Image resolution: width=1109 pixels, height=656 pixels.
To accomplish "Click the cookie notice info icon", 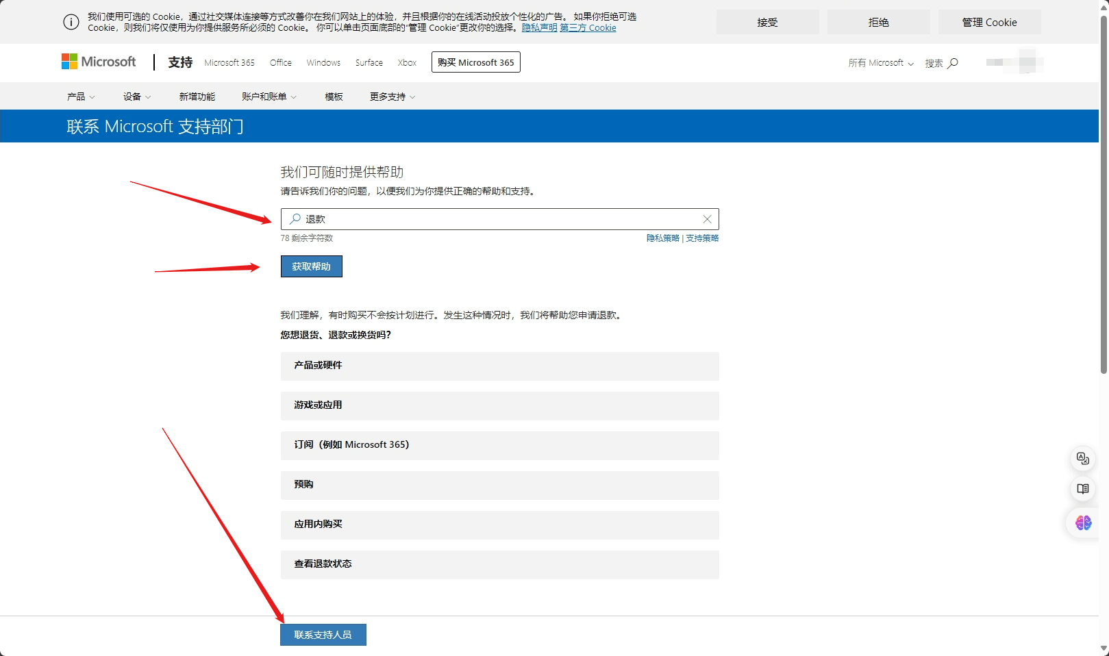I will [x=71, y=22].
